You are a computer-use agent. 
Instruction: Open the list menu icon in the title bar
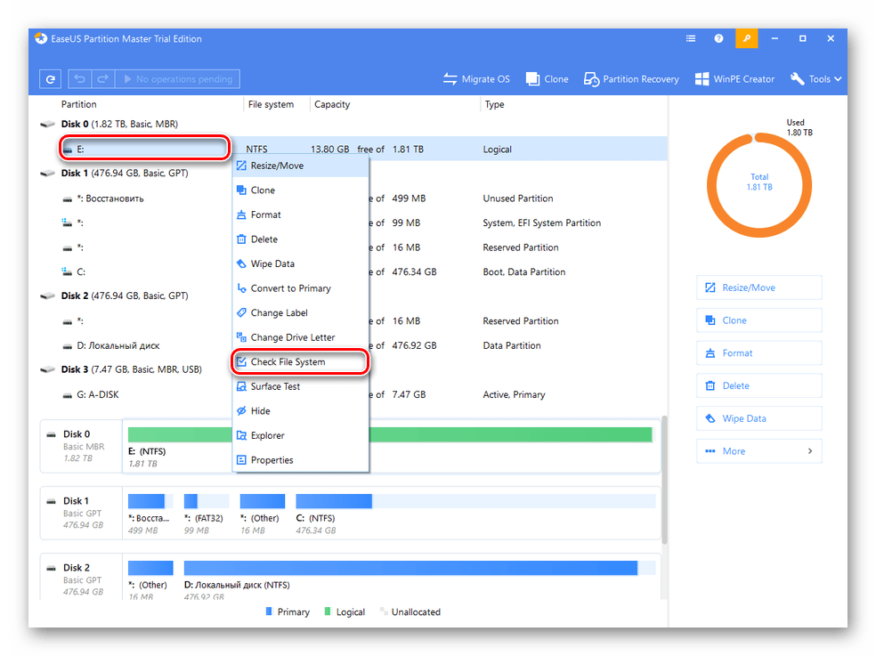pyautogui.click(x=691, y=39)
